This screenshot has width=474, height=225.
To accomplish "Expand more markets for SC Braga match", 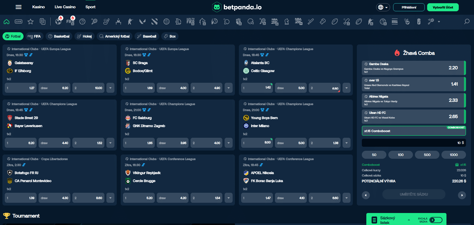I will [229, 88].
